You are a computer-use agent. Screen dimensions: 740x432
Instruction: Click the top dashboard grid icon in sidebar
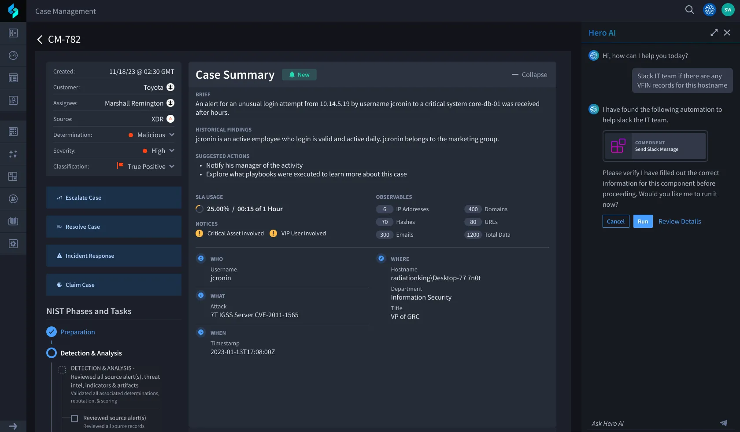click(x=13, y=33)
